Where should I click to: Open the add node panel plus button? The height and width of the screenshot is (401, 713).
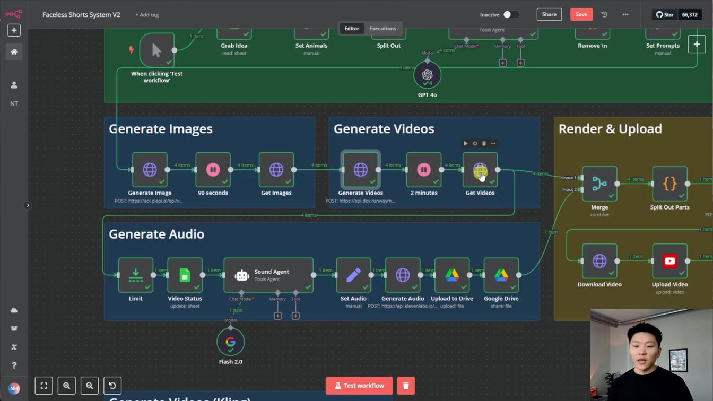697,45
